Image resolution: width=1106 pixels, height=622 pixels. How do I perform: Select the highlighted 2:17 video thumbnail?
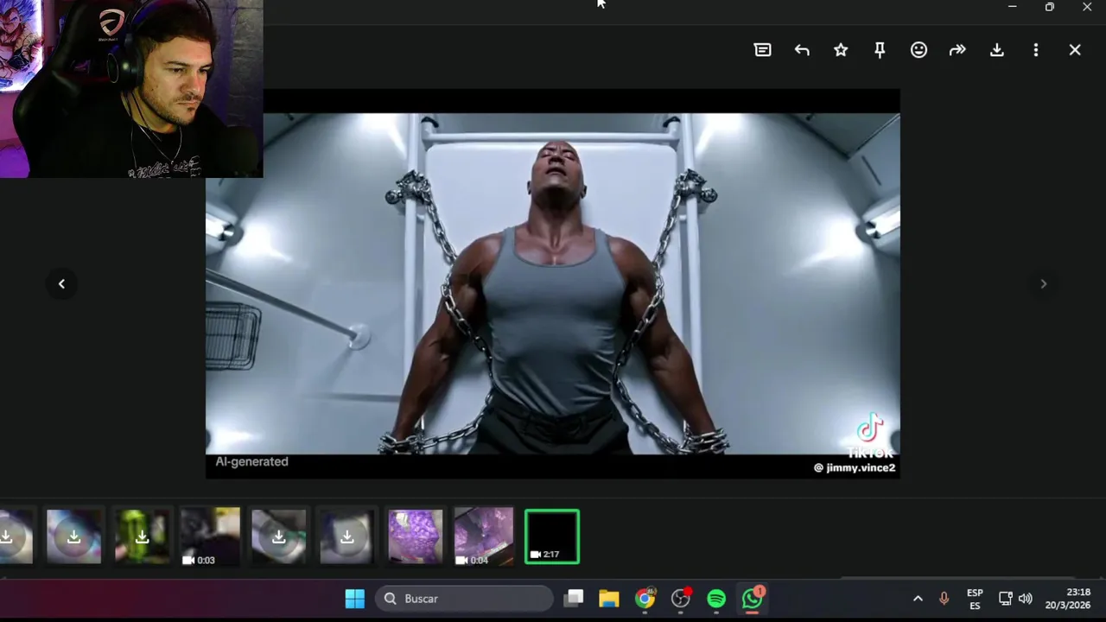[x=552, y=536]
